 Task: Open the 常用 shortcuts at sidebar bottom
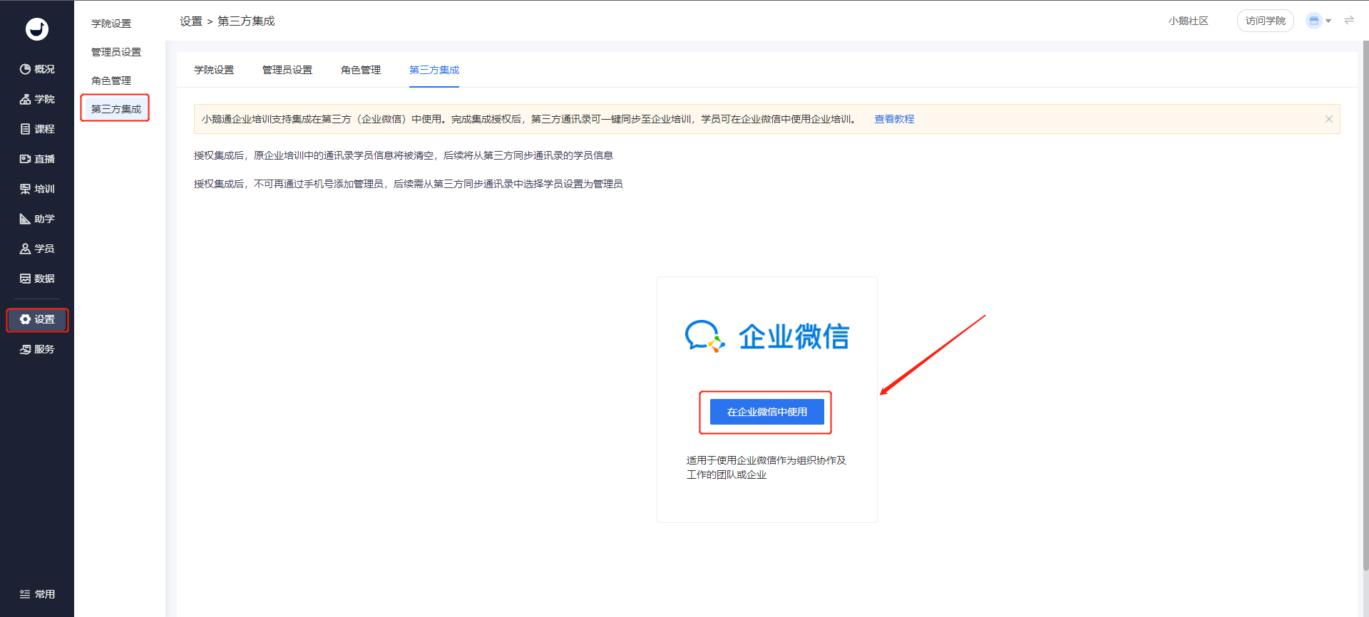point(37,594)
